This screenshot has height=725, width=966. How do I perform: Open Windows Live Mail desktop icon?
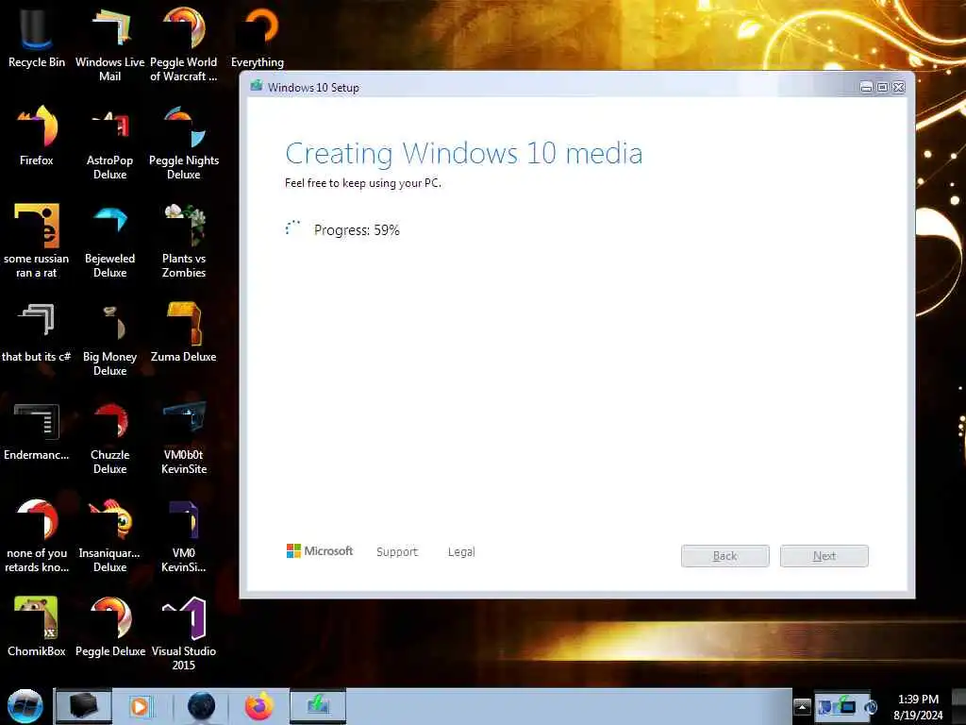tap(109, 43)
